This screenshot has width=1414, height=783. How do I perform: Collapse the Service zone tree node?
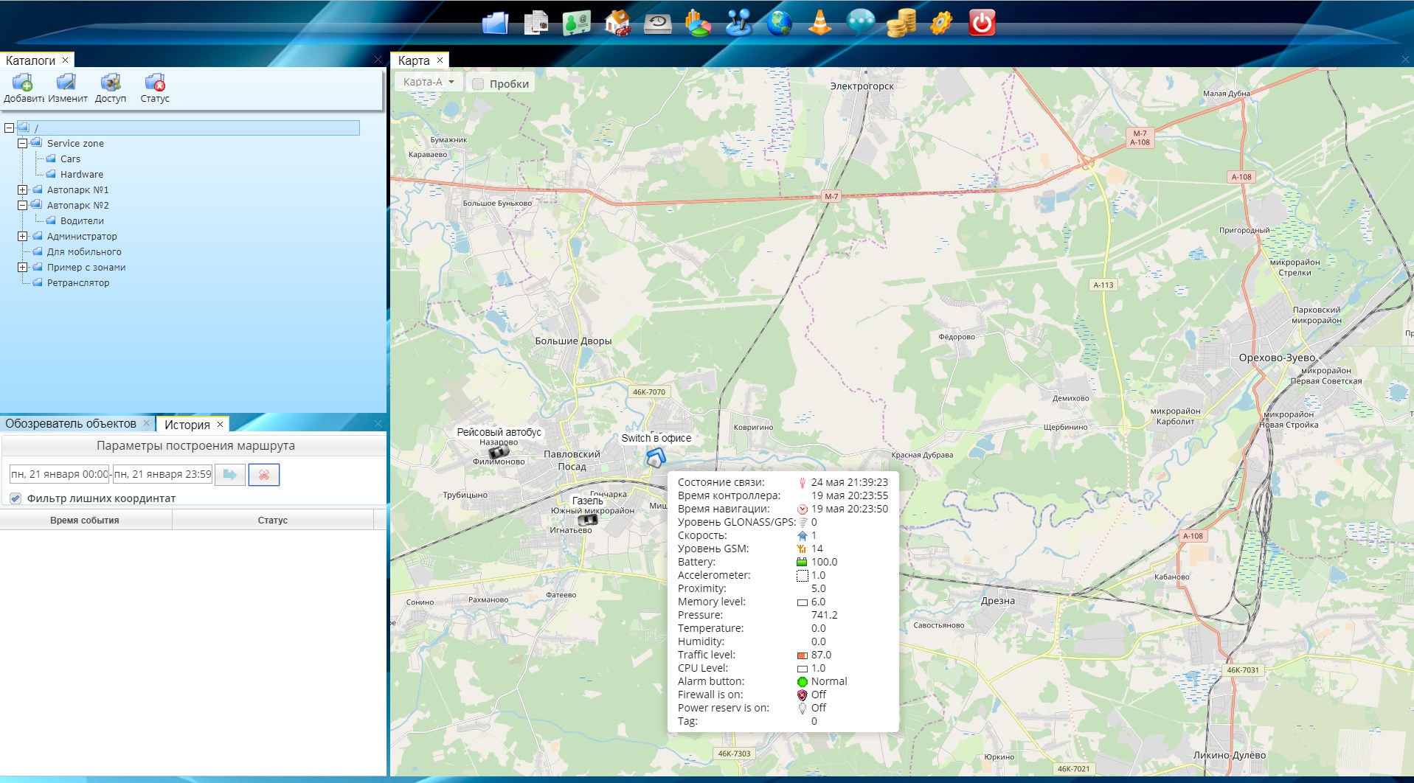click(x=23, y=144)
